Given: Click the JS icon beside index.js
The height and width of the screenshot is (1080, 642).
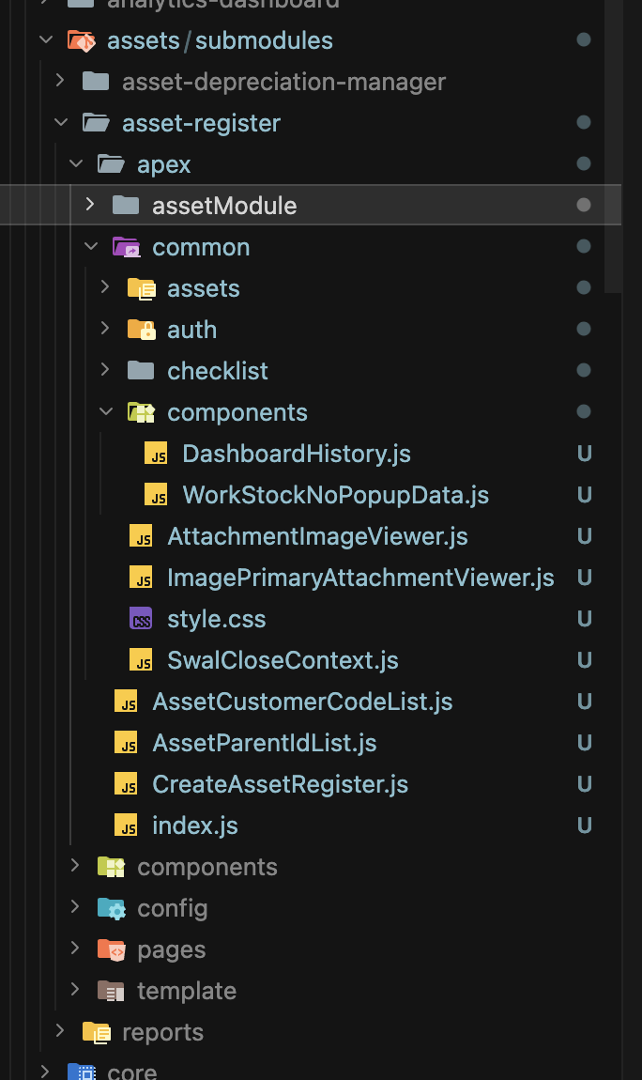Looking at the screenshot, I should (x=126, y=825).
